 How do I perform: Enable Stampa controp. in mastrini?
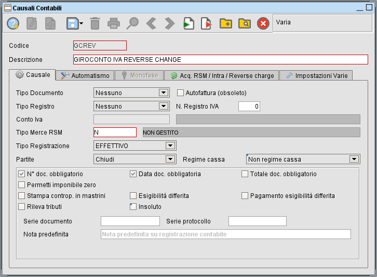[x=22, y=195]
